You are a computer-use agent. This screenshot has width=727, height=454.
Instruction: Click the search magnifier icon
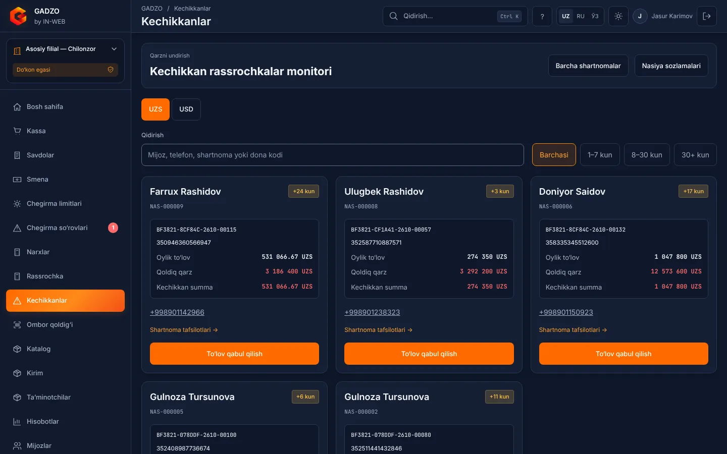pos(393,16)
